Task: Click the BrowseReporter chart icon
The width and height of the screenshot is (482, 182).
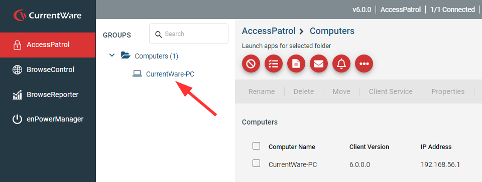Action: click(17, 95)
